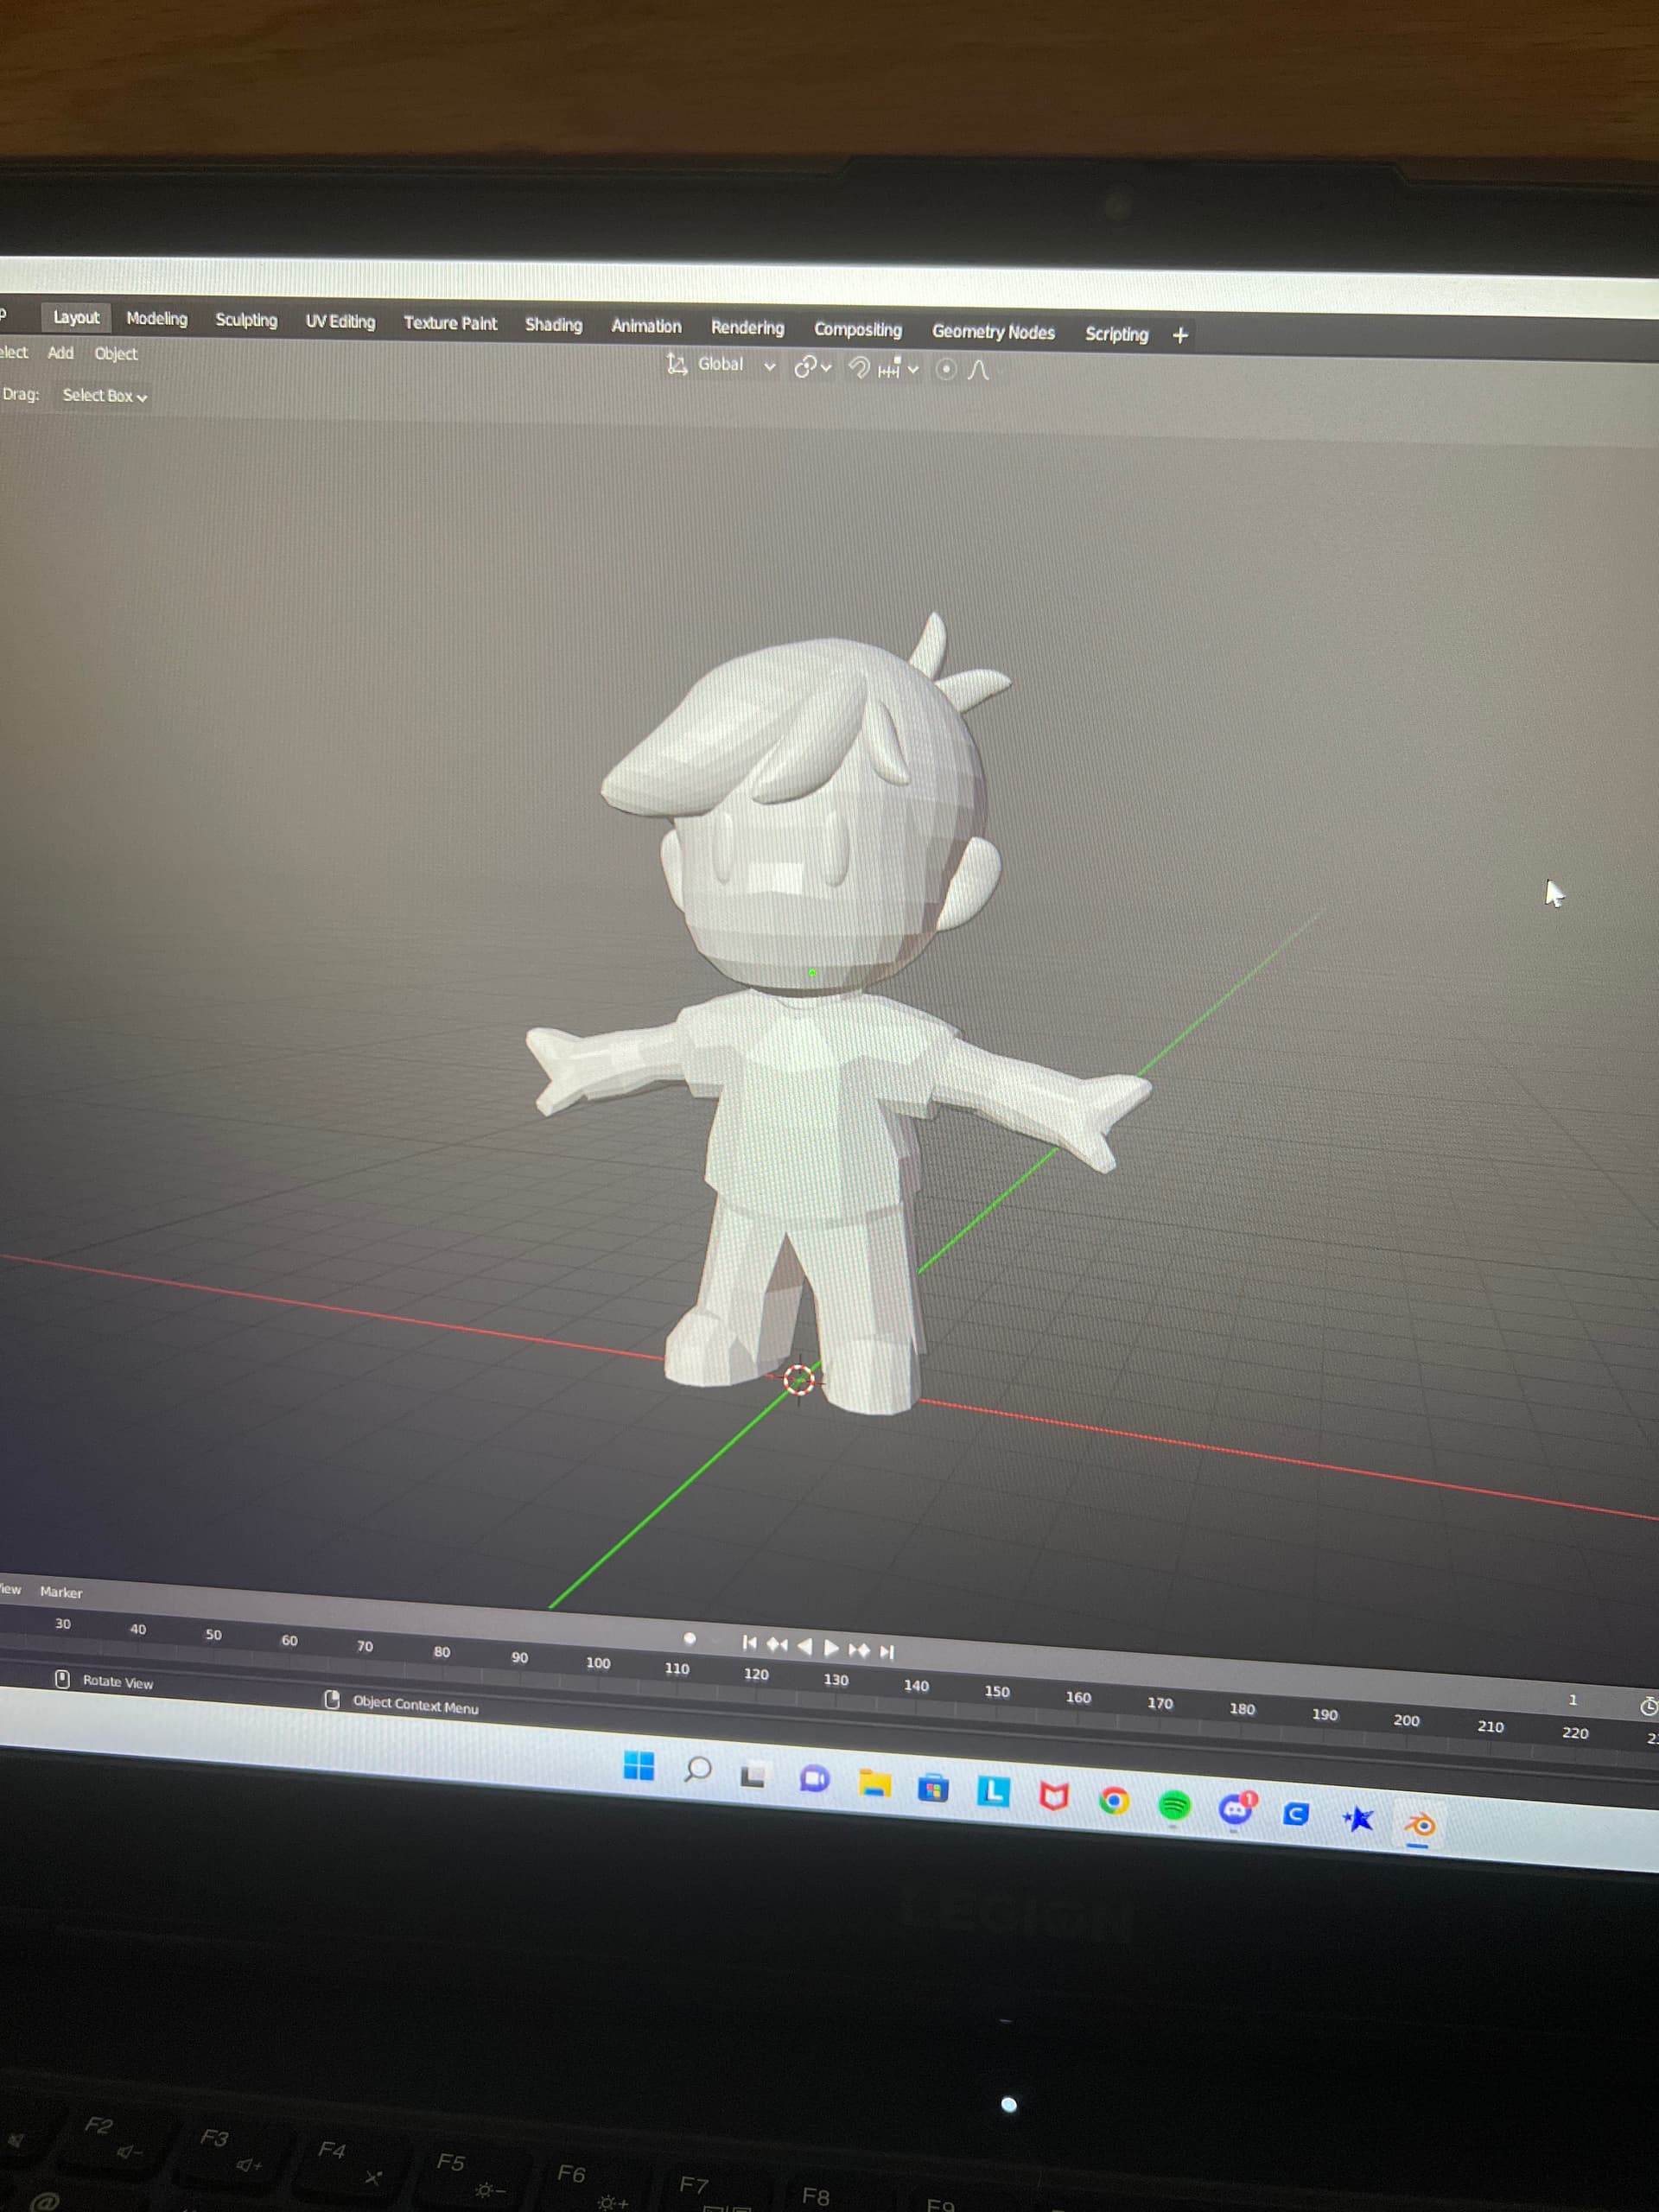The image size is (1659, 2212).
Task: Play the animation in reverse
Action: coord(804,1647)
